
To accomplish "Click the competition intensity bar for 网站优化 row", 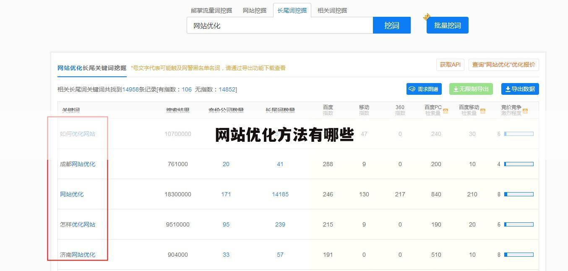I will [x=519, y=194].
